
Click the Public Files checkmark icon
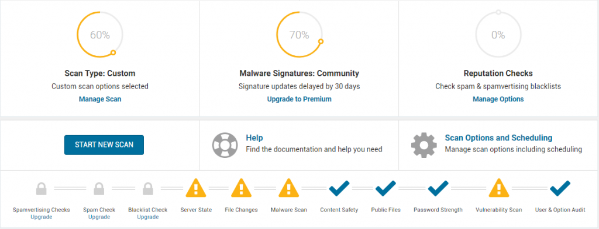(385, 188)
